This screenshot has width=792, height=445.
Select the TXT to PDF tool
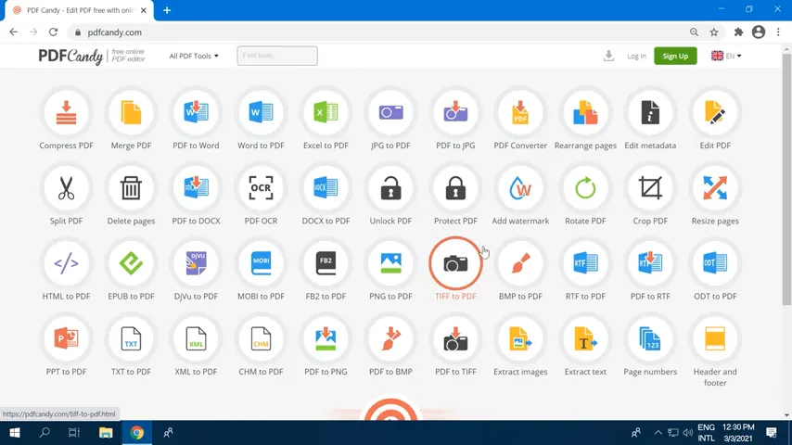(131, 338)
